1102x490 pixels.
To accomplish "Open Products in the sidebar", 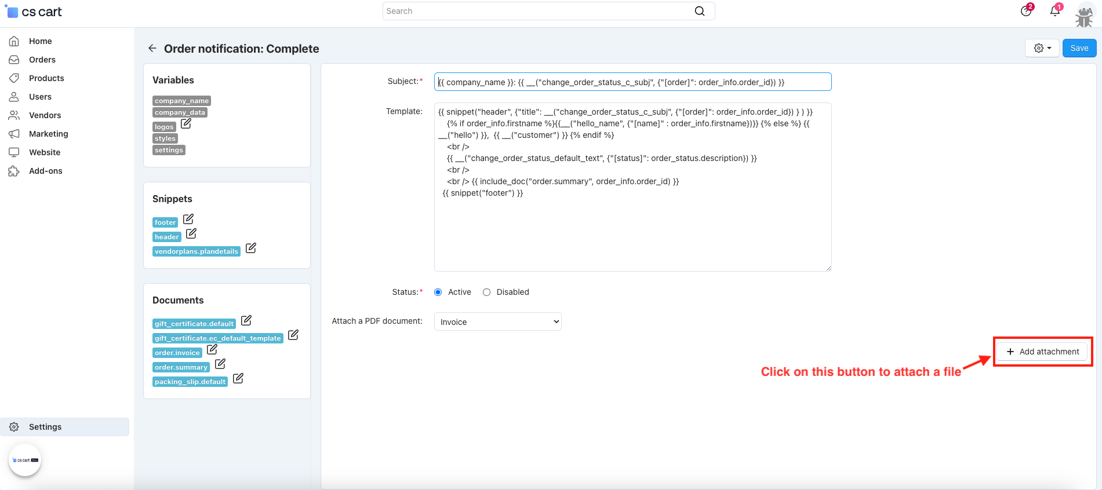I will click(46, 78).
